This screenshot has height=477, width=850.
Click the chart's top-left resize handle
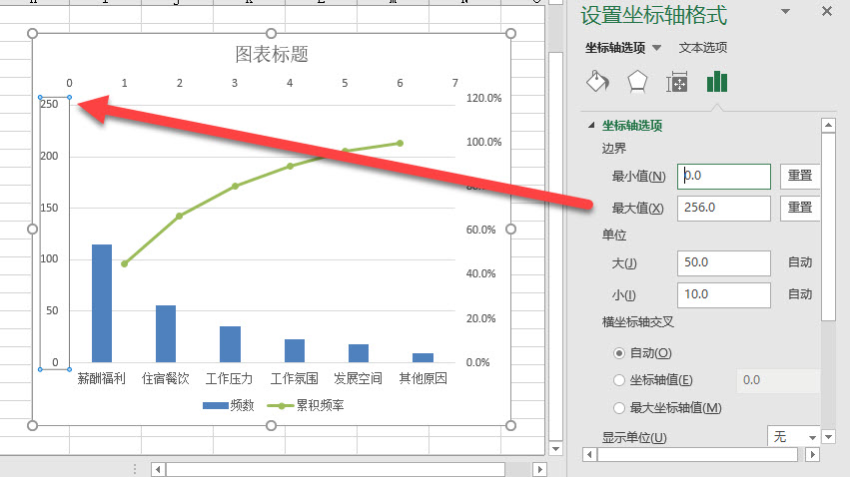click(33, 34)
